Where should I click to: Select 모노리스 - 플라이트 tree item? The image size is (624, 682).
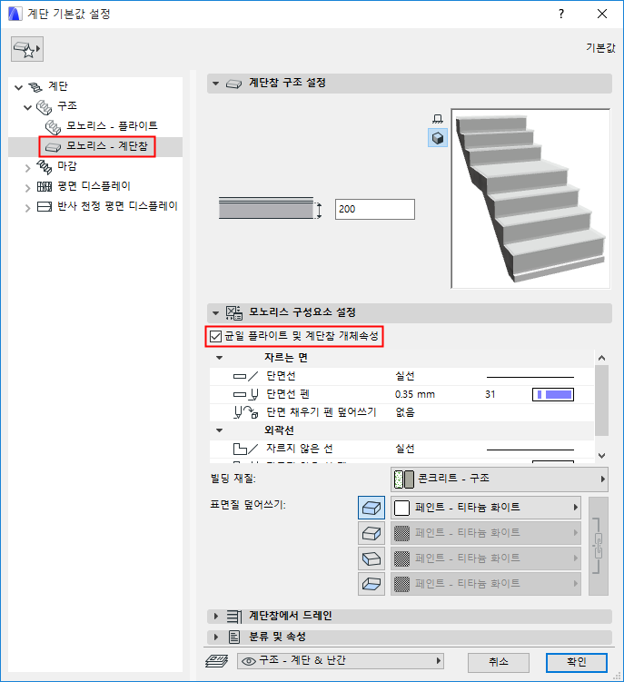112,125
